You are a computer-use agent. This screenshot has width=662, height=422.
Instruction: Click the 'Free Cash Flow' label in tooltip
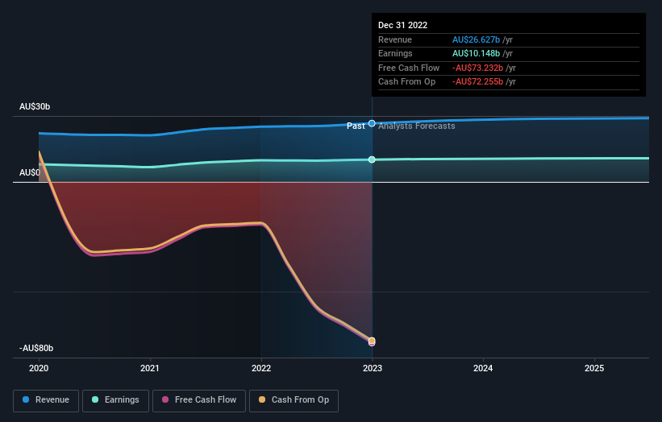(409, 68)
